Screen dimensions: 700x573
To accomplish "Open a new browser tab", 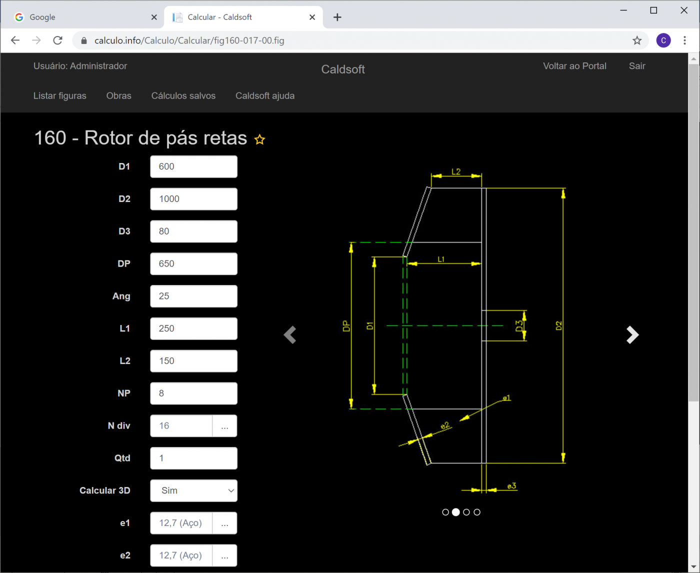I will tap(337, 17).
